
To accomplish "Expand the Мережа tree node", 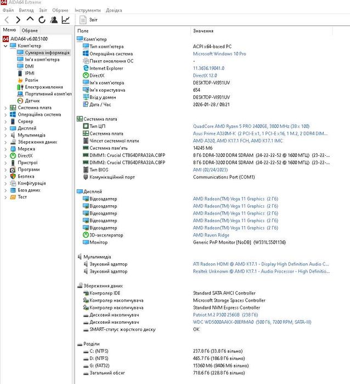I will 5,149.
